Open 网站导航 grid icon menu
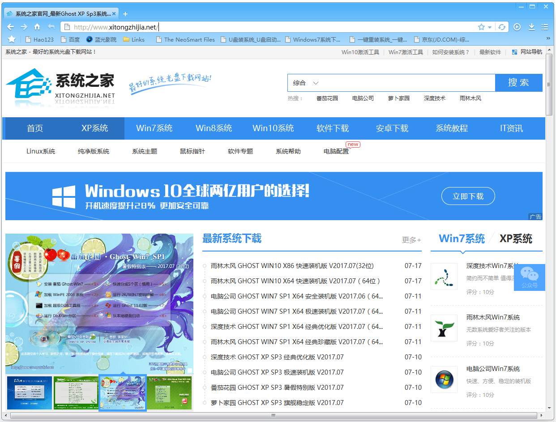 (x=527, y=52)
